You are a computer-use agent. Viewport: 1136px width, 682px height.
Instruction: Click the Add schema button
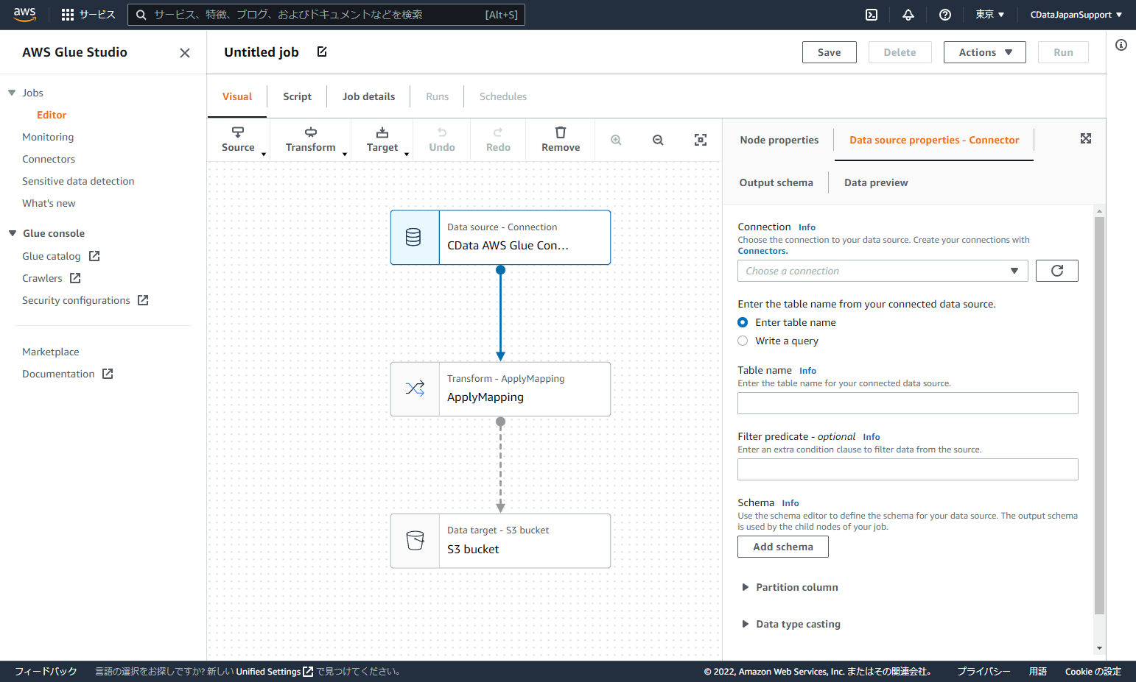(x=782, y=547)
